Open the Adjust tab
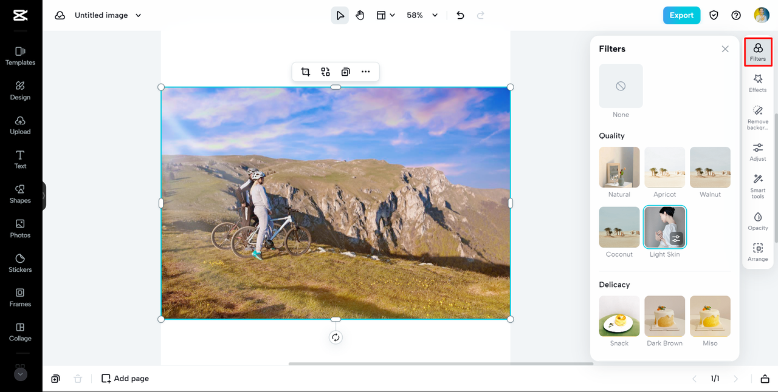 click(758, 152)
